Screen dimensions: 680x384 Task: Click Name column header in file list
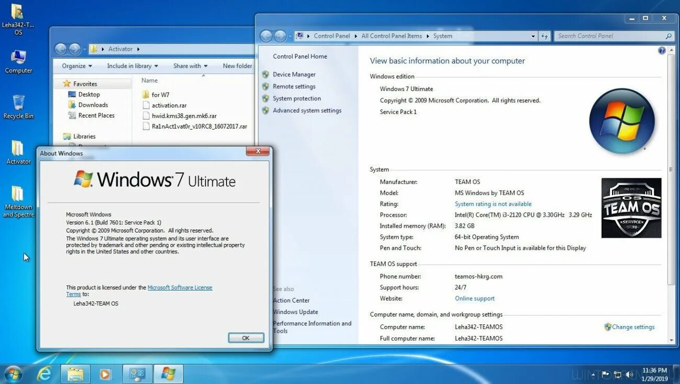click(150, 80)
